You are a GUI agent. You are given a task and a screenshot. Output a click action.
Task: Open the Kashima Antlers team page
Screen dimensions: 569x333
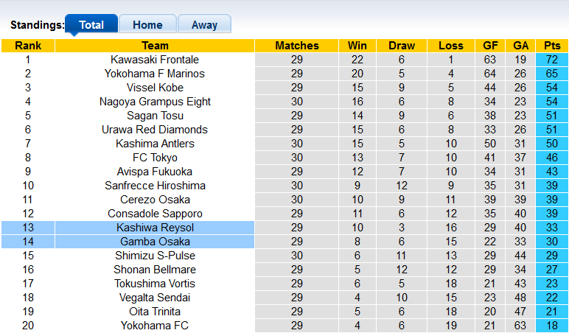point(155,144)
